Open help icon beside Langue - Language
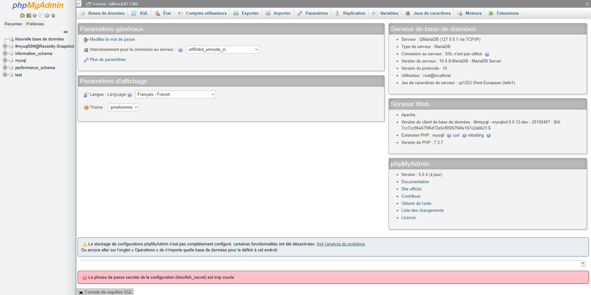Image resolution: width=591 pixels, height=295 pixels. click(x=130, y=95)
